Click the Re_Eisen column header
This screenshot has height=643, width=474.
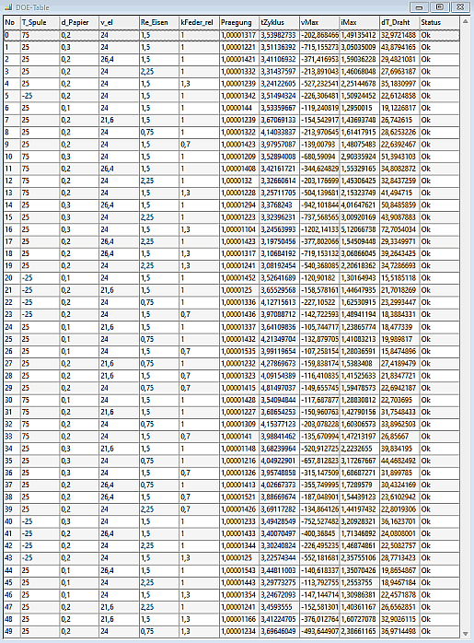(x=159, y=22)
